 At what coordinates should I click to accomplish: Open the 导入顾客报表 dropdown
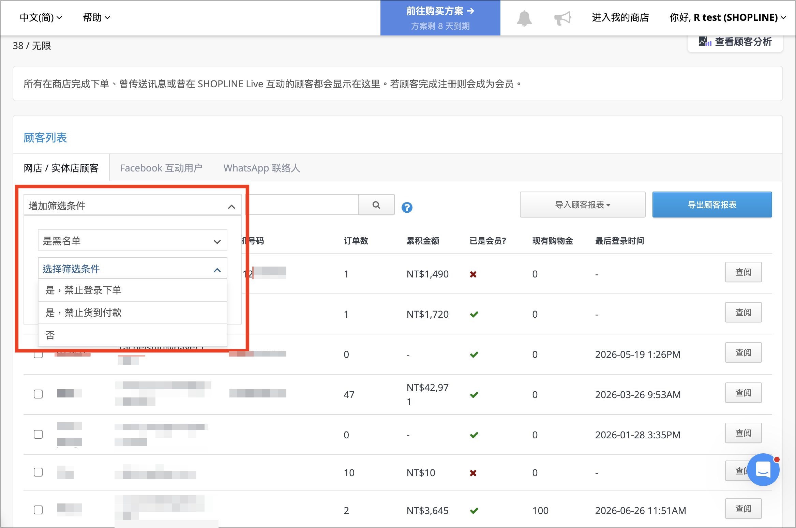click(x=582, y=205)
